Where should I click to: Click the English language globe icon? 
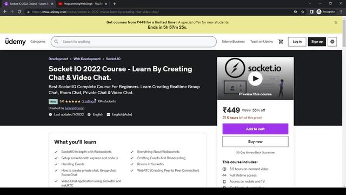pyautogui.click(x=89, y=114)
